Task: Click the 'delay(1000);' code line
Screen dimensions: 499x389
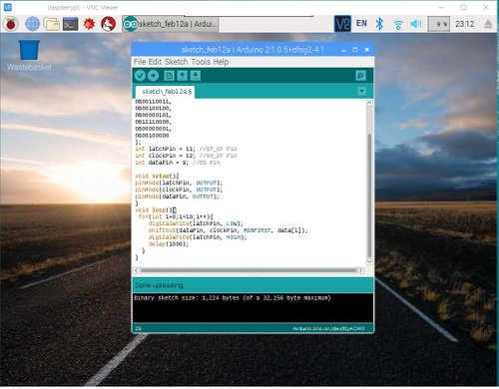Action: tap(169, 244)
